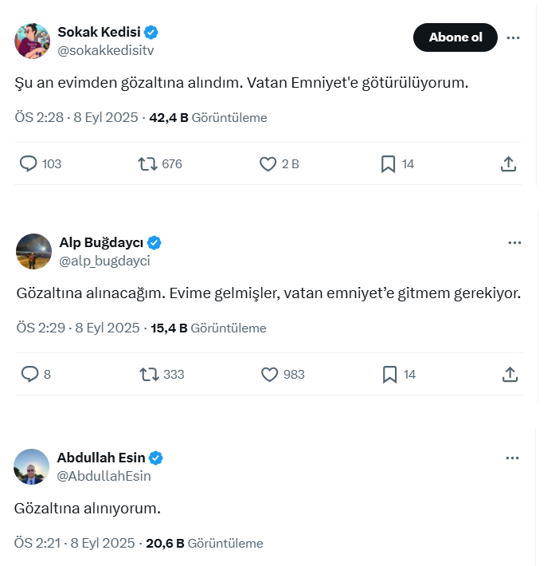Viewport: 559px width, 566px height.
Task: Like Alp Buğdaycı's tweet
Action: coord(270,374)
